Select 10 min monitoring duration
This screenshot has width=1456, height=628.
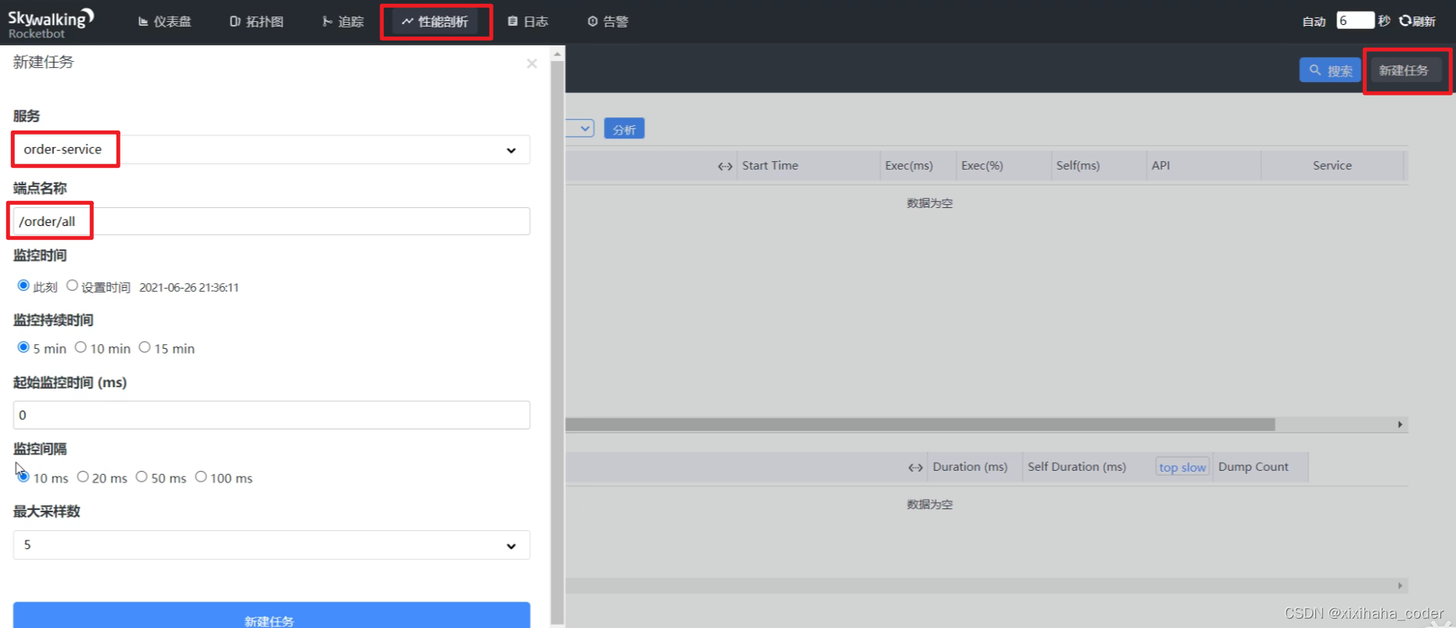(81, 347)
